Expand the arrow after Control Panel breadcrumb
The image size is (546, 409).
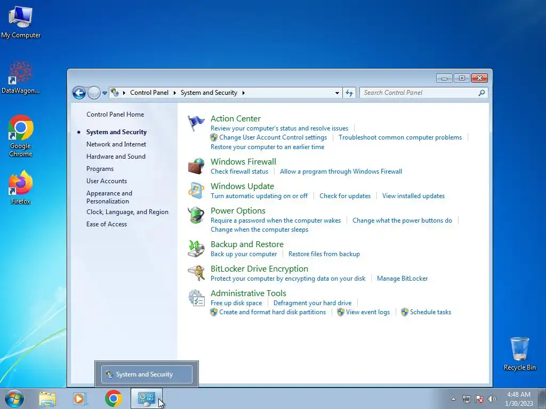point(174,93)
